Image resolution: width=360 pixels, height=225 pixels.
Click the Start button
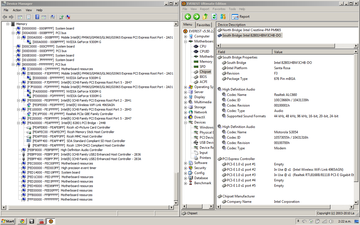tap(8, 221)
